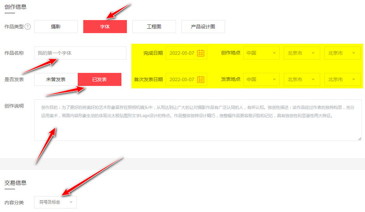
Task: Open the 发表地点 city dropdown
Action: pos(342,79)
